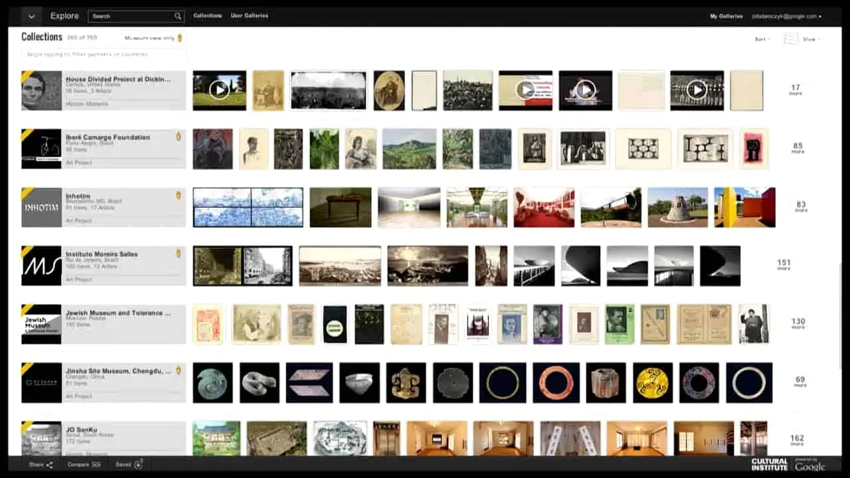
Task: Toggle Museum view only filter
Action: pyautogui.click(x=153, y=38)
